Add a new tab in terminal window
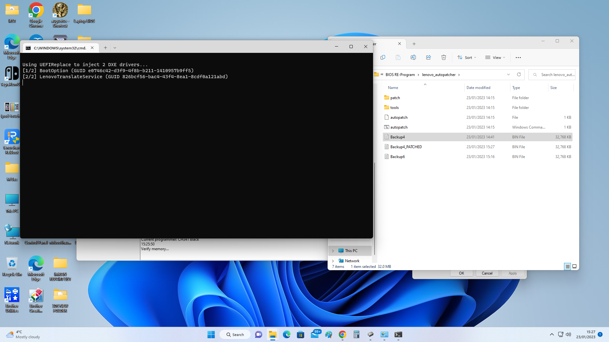 point(105,48)
